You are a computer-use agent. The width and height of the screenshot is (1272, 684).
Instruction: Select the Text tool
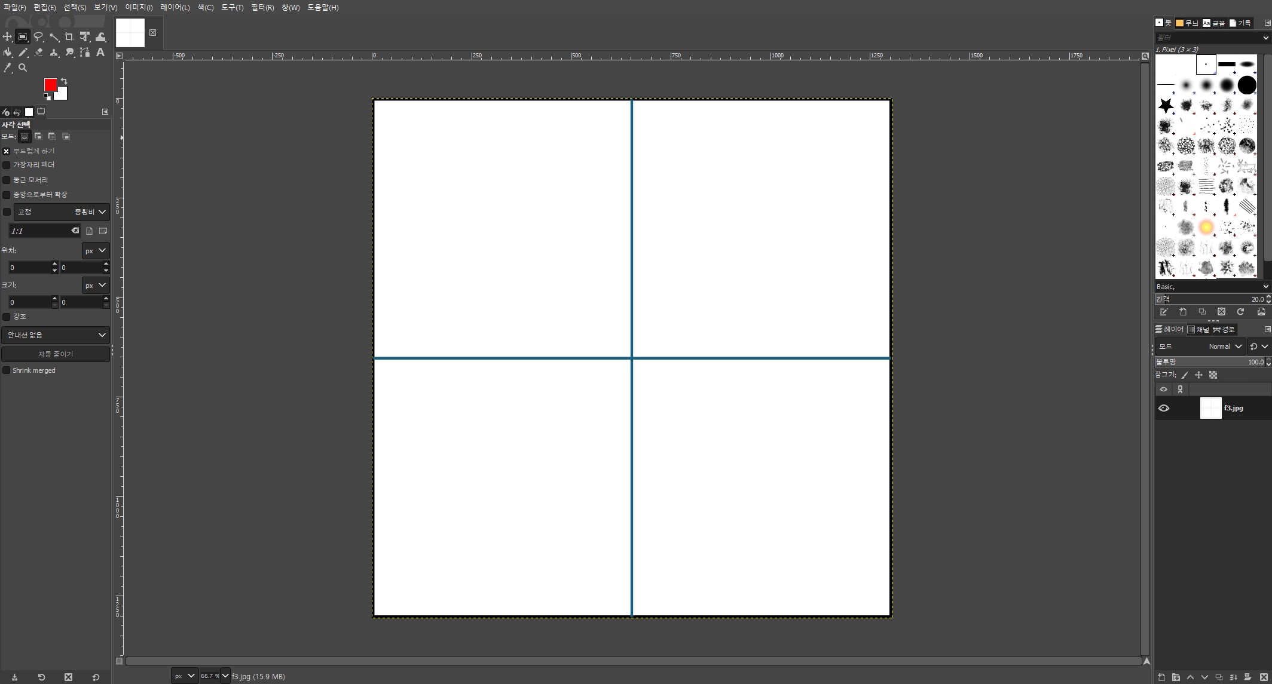(100, 53)
